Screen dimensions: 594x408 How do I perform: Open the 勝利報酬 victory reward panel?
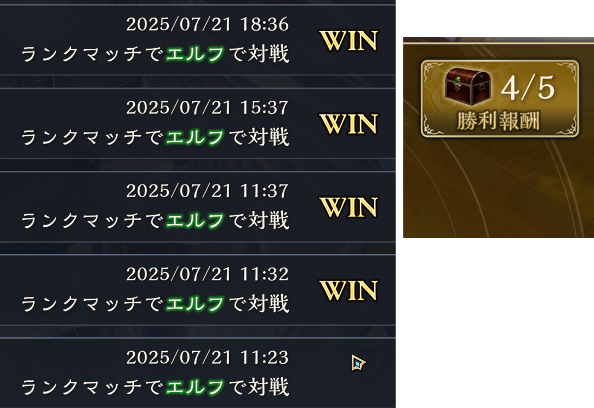click(500, 99)
